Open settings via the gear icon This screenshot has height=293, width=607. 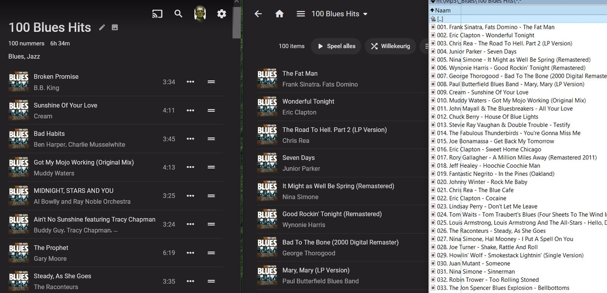(222, 14)
